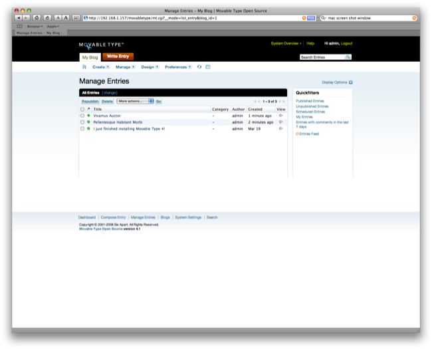The image size is (432, 349).
Task: Click the Dashboard footer link
Action: click(x=87, y=217)
